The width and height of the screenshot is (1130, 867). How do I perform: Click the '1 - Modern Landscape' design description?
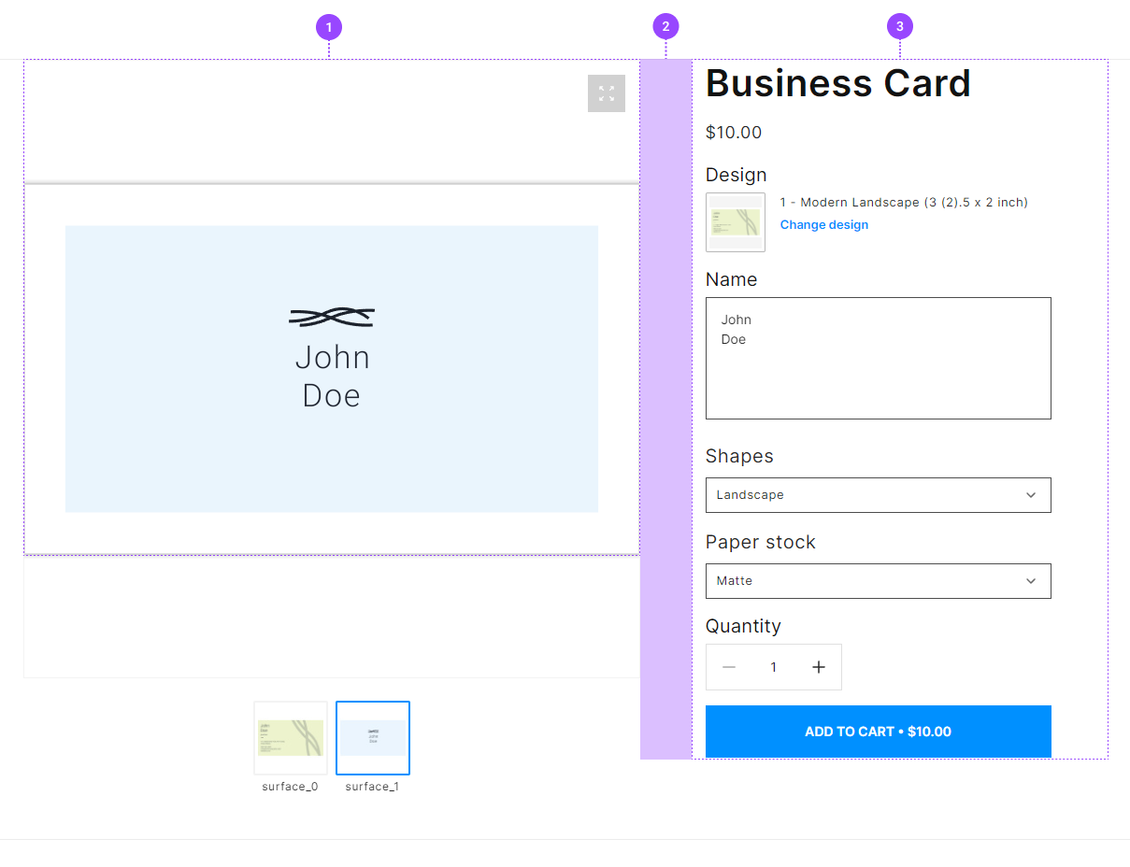coord(904,202)
